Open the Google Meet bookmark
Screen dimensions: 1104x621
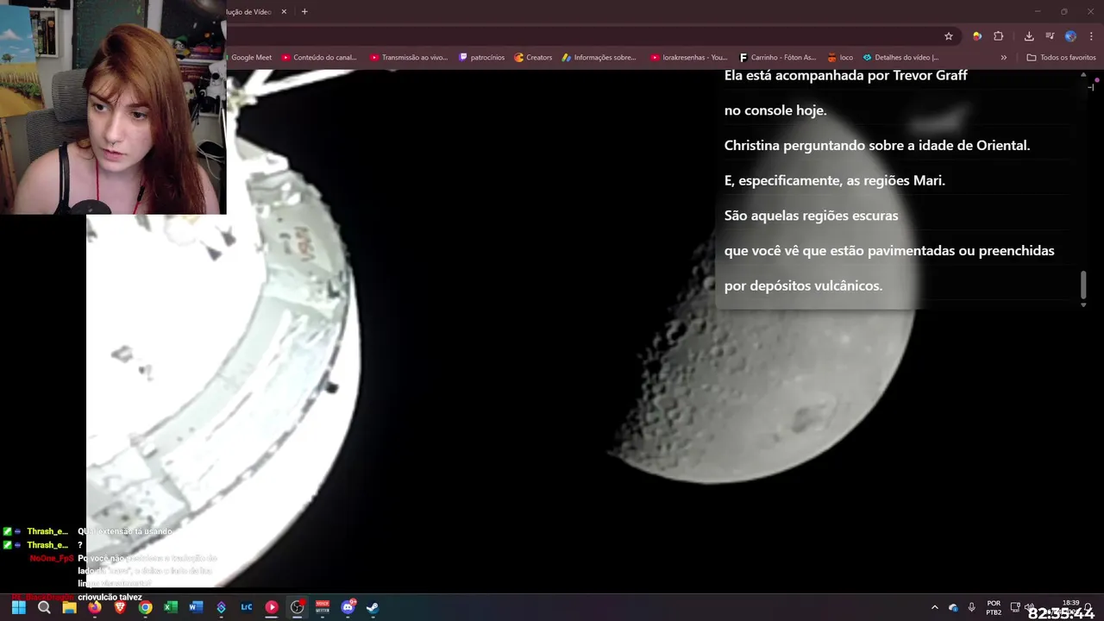point(250,58)
